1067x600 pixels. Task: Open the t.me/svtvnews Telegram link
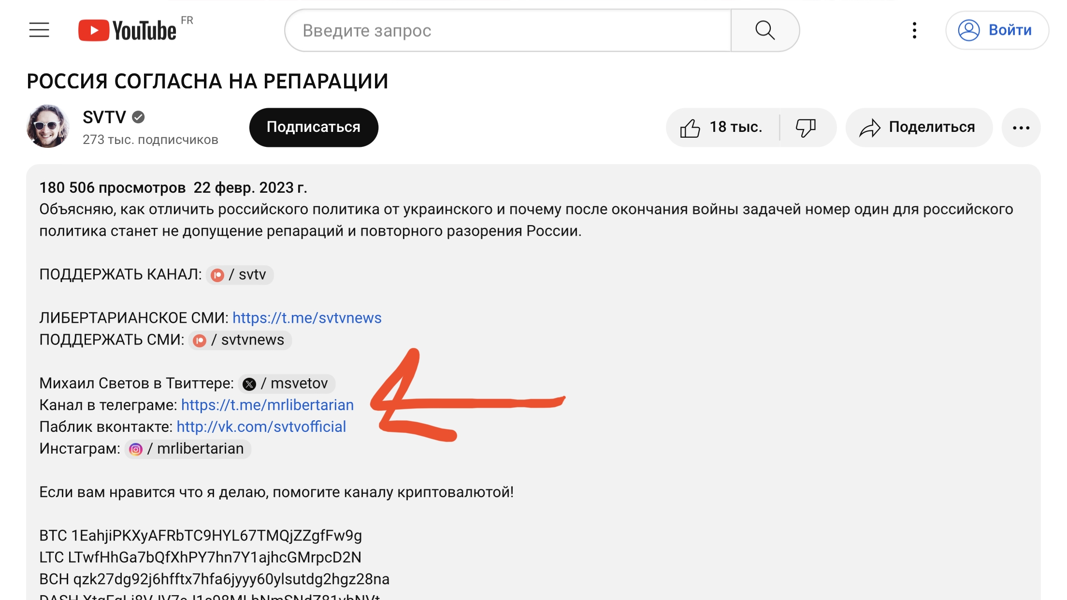pos(307,318)
